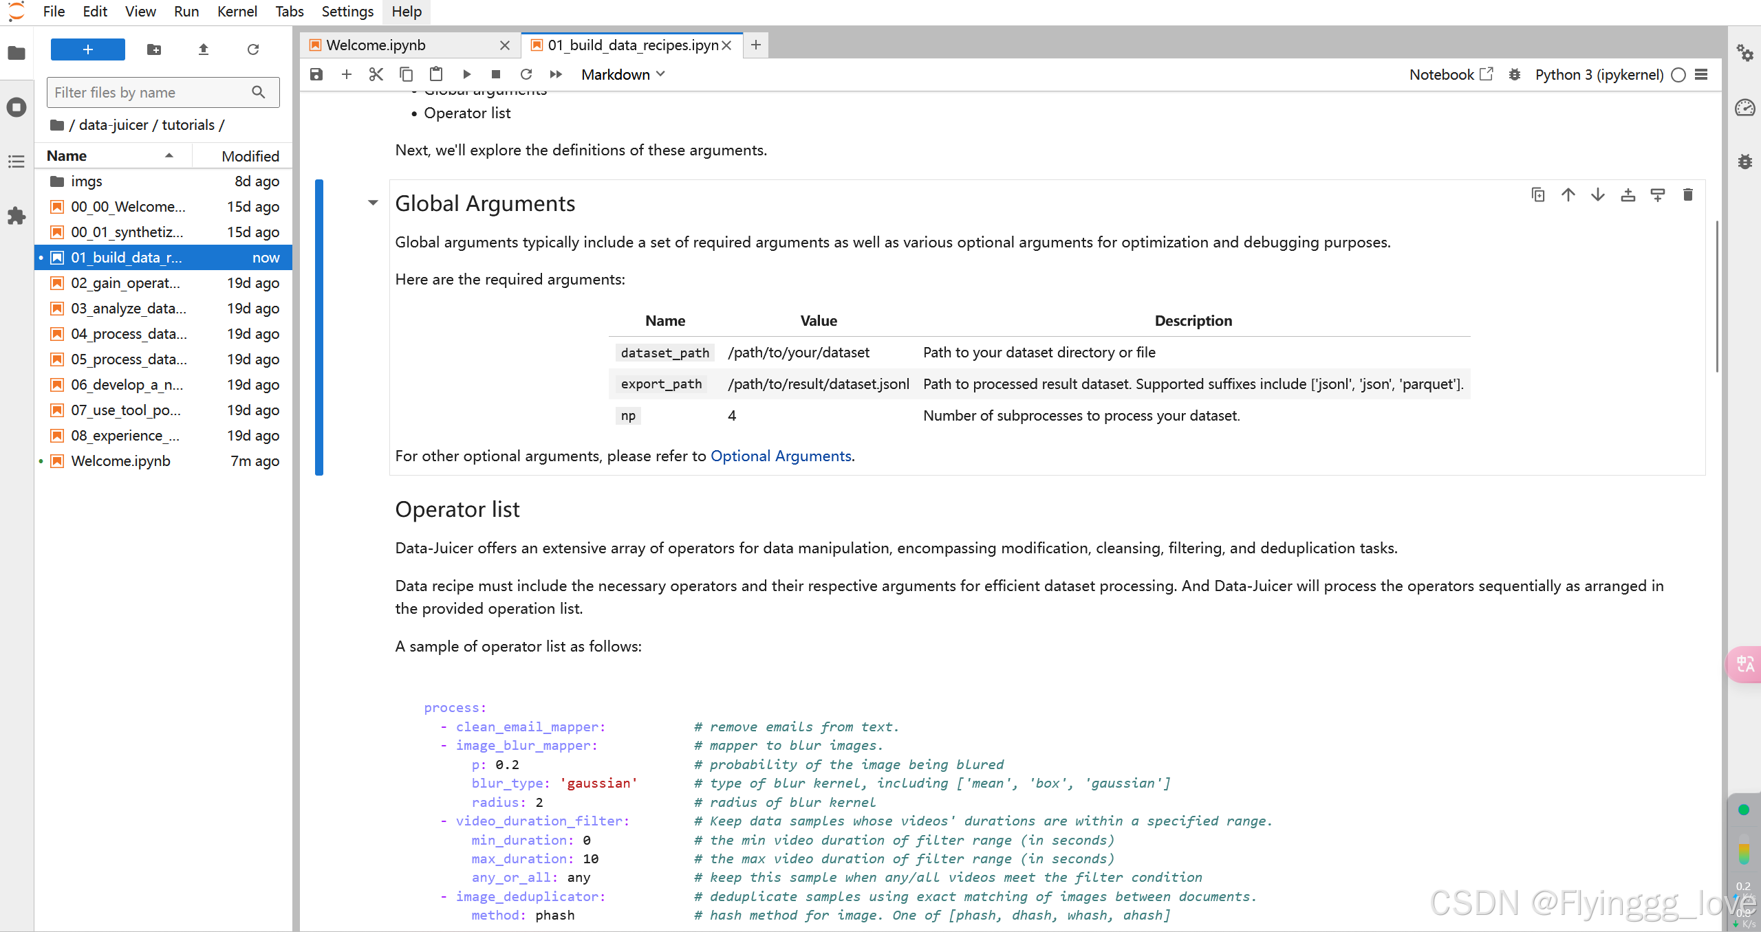Open the Markdown cell type dropdown
Image resolution: width=1761 pixels, height=932 pixels.
pos(623,74)
